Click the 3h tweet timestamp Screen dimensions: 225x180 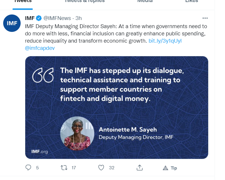78,18
